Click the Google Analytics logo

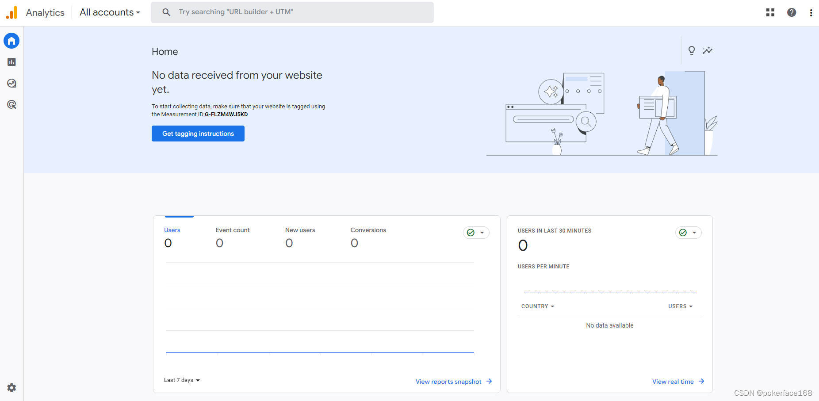point(12,12)
